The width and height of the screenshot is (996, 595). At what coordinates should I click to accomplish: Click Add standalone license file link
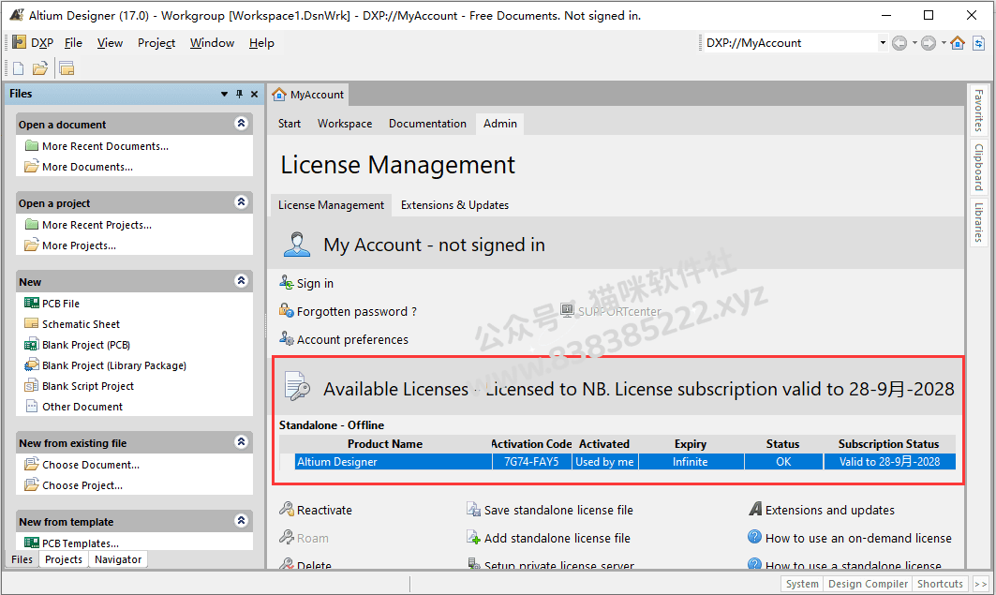pyautogui.click(x=557, y=538)
